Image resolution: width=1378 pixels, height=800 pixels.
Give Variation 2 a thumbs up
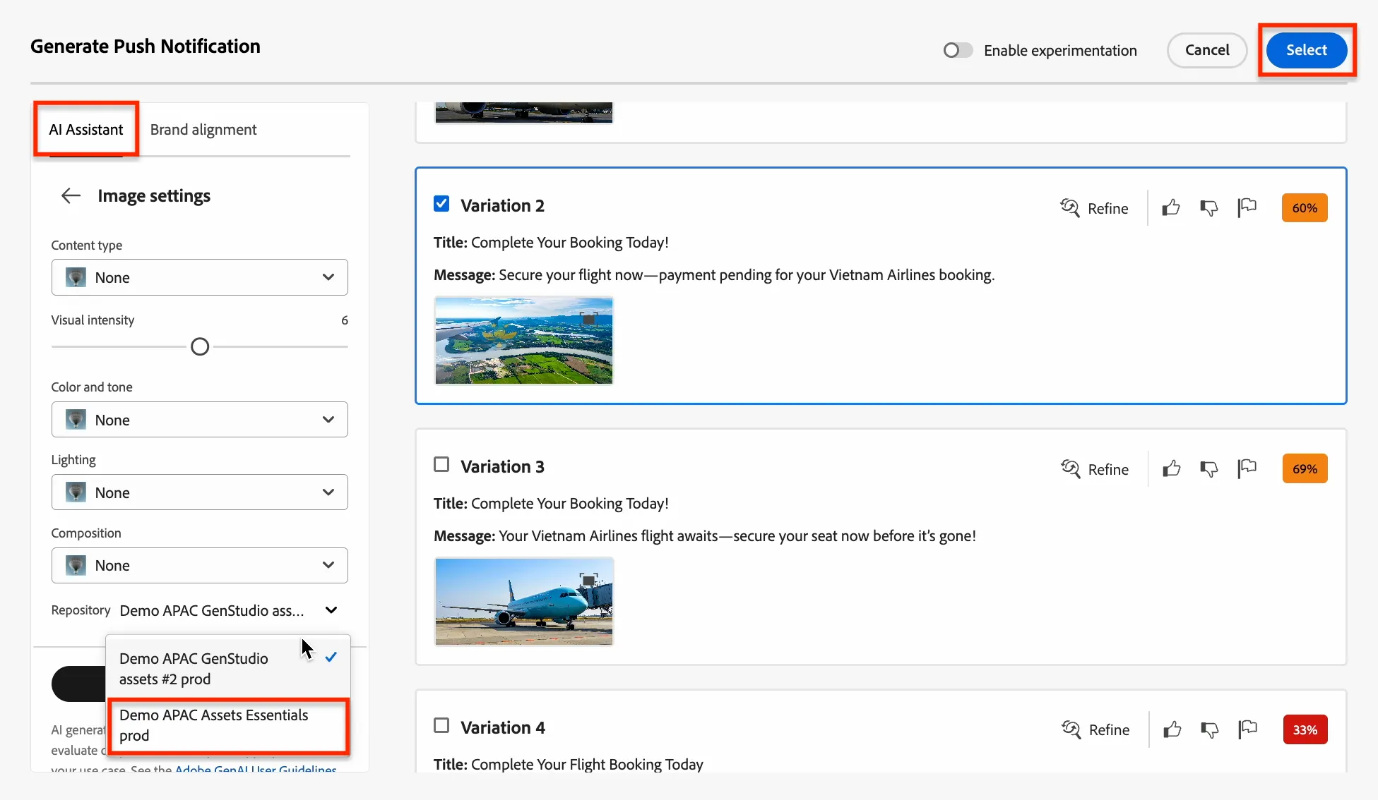pos(1171,207)
